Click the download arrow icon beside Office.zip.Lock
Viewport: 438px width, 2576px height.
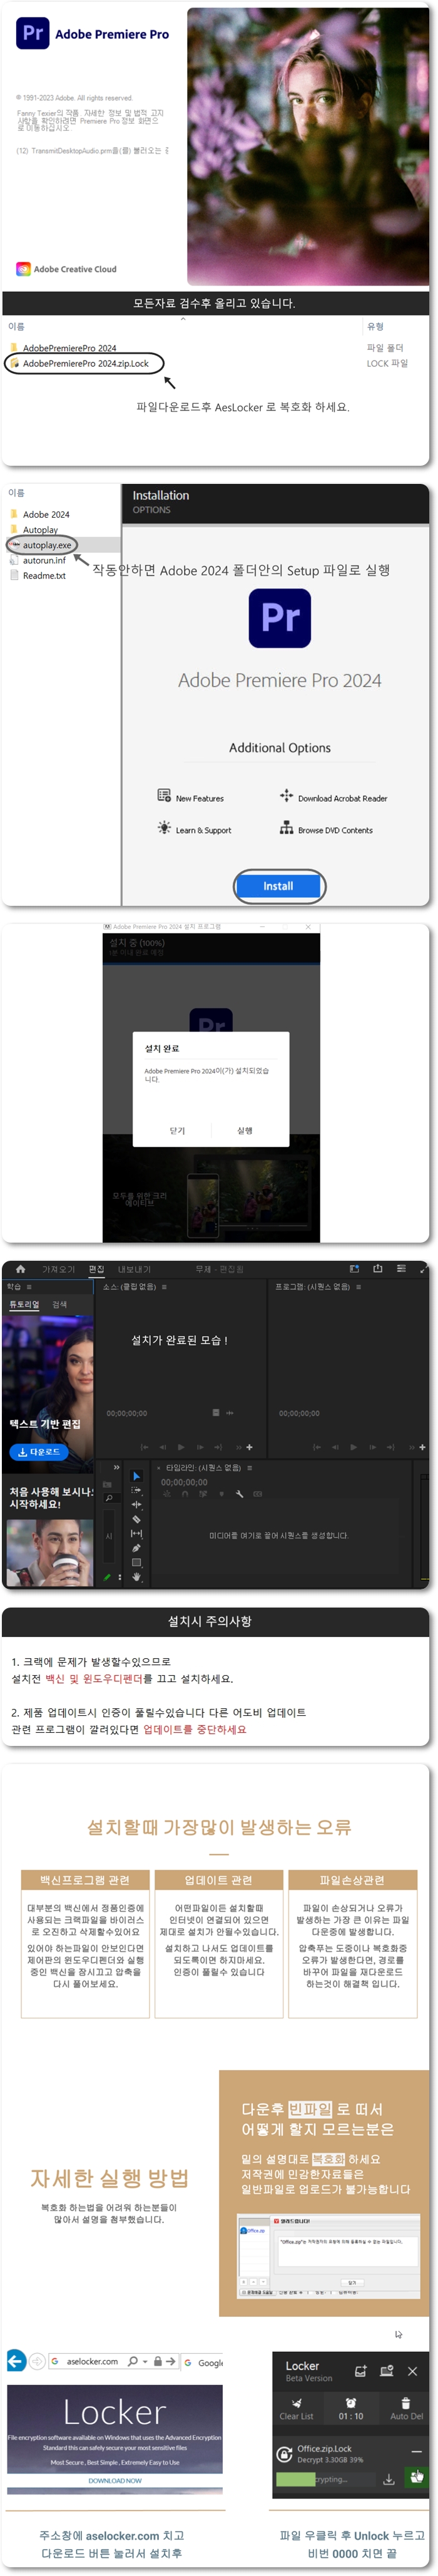tap(389, 2480)
